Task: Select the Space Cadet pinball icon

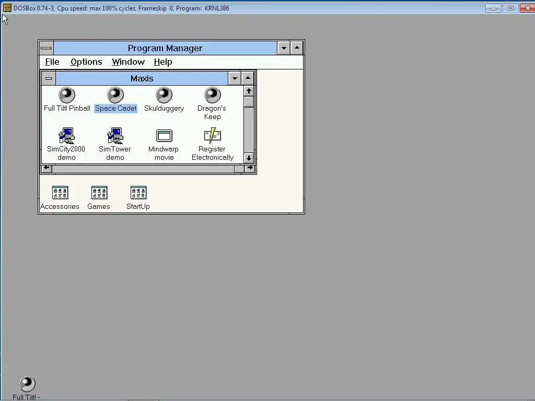Action: pyautogui.click(x=115, y=95)
